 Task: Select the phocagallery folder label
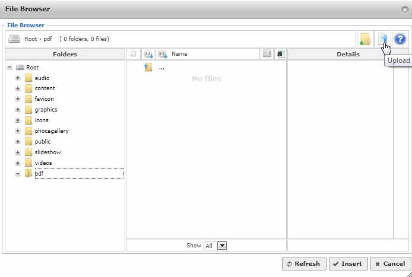click(x=52, y=131)
